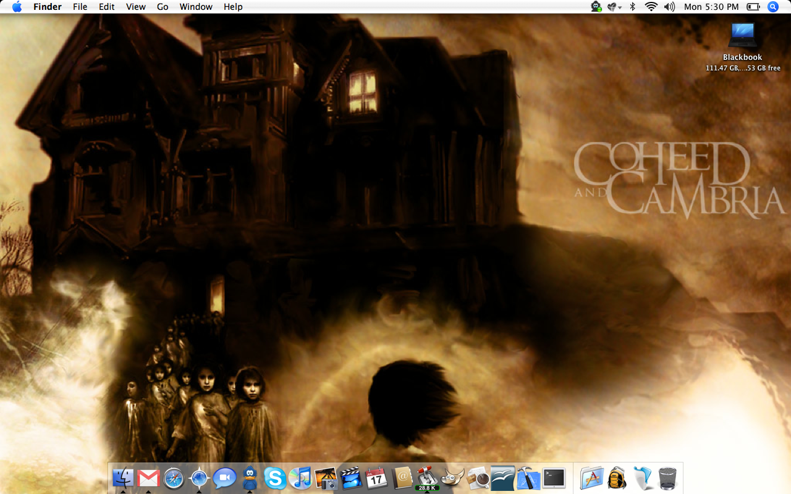Click the Transmission icon showing 28.8 K
The height and width of the screenshot is (494, 791).
[x=426, y=478]
